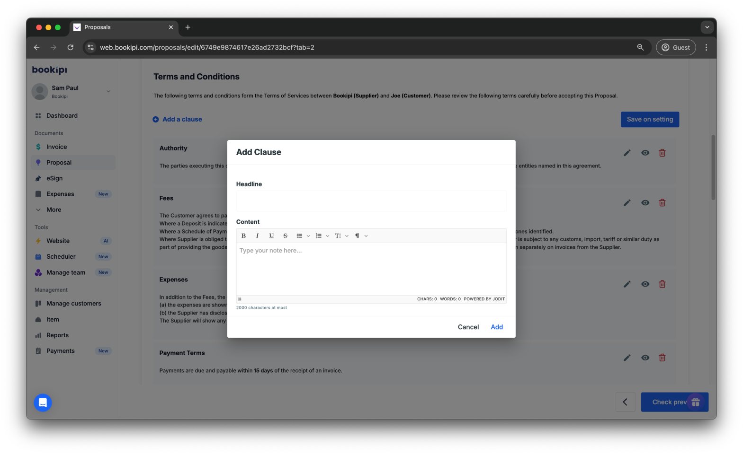Click the font size icon
Viewport: 743px width, 454px height.
click(x=338, y=236)
